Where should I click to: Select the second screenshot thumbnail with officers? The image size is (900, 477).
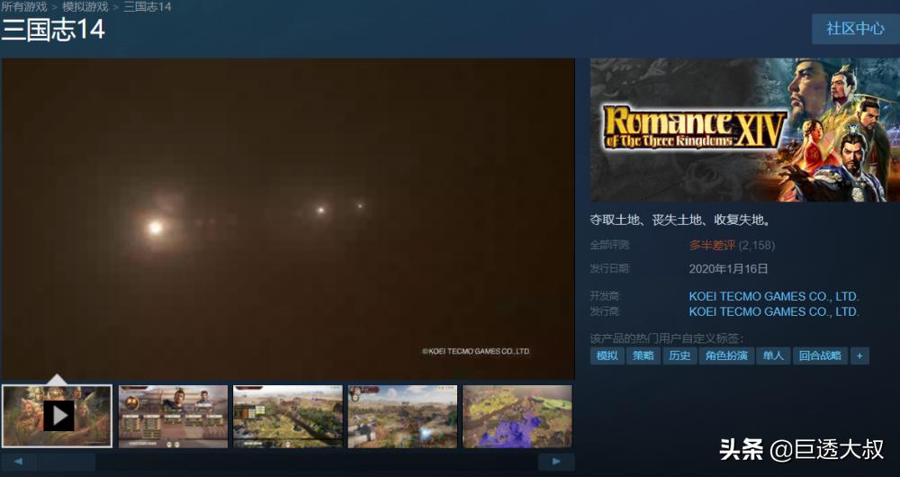173,416
